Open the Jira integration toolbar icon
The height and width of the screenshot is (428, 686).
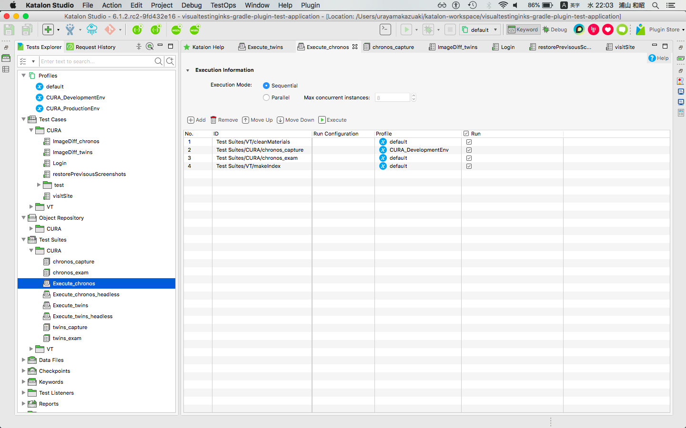[70, 29]
